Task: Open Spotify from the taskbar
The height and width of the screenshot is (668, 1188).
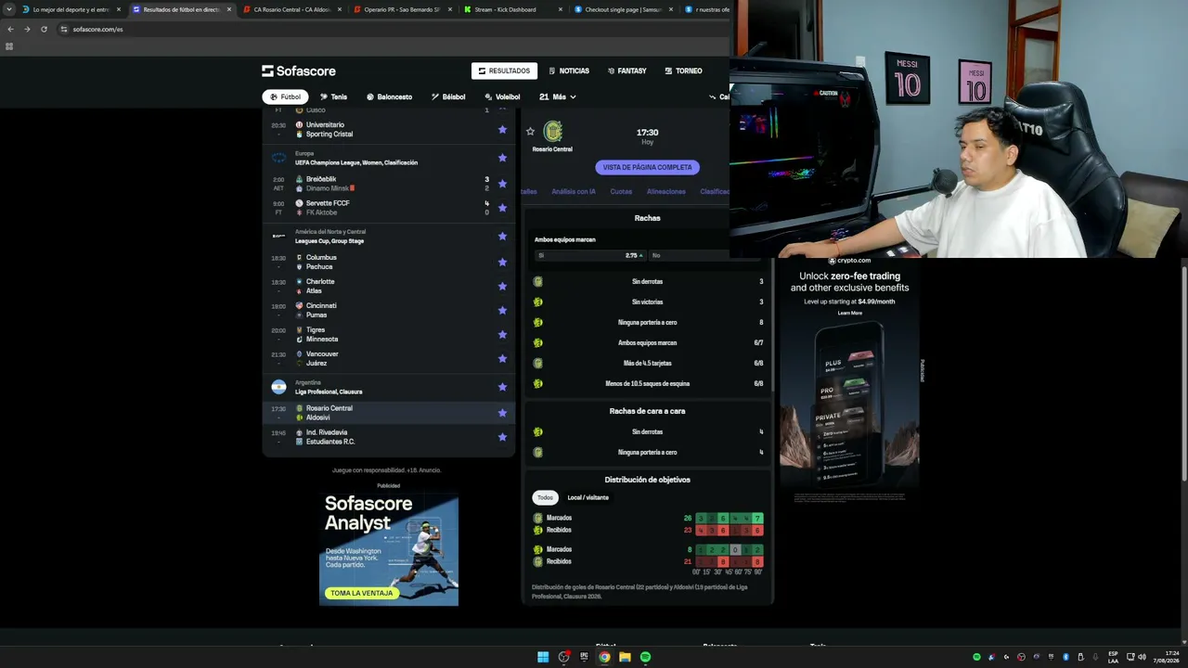Action: (x=645, y=657)
